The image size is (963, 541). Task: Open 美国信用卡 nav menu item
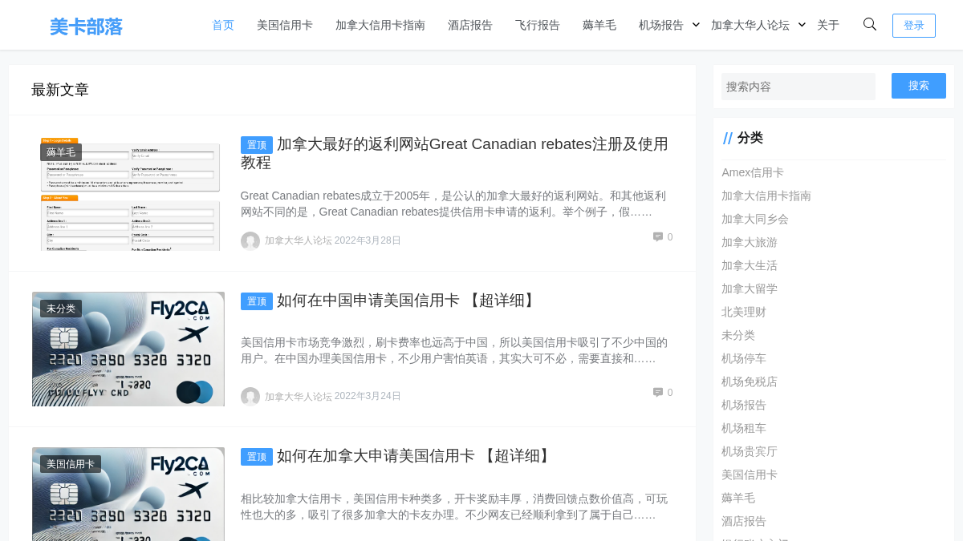click(285, 25)
